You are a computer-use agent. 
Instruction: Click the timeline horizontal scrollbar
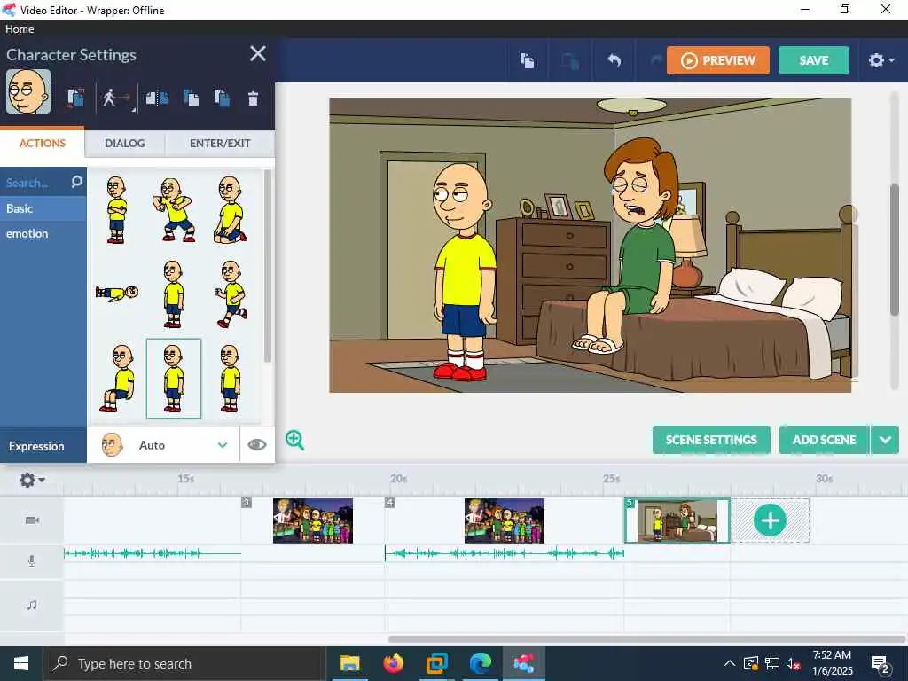(646, 639)
